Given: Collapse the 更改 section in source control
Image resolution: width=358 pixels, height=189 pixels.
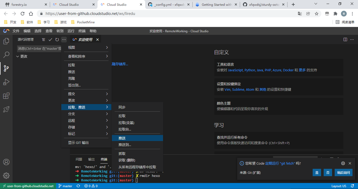Looking at the screenshot, I should (x=18, y=56).
